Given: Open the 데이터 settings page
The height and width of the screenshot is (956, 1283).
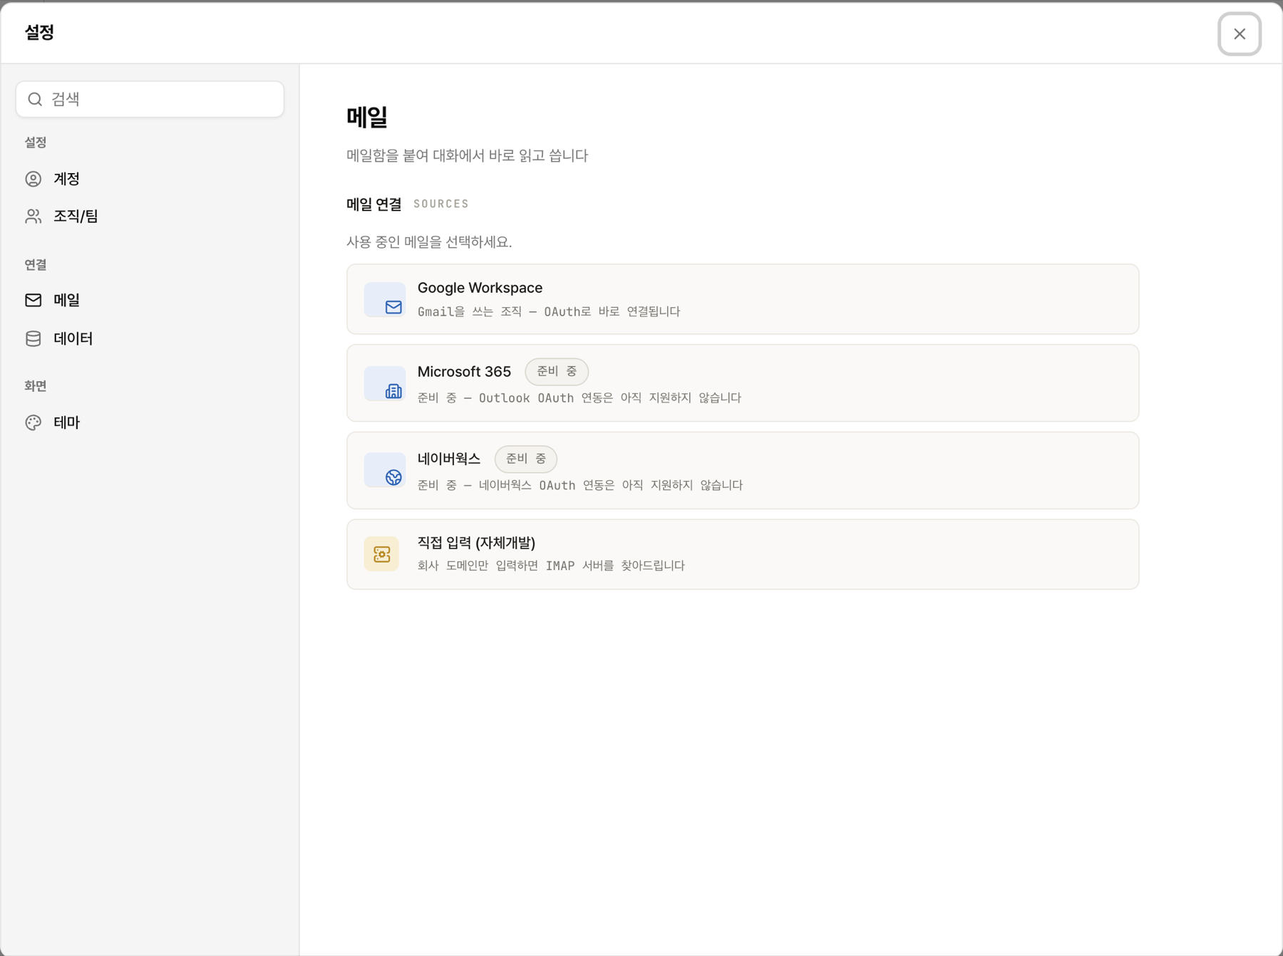Looking at the screenshot, I should click(x=150, y=338).
